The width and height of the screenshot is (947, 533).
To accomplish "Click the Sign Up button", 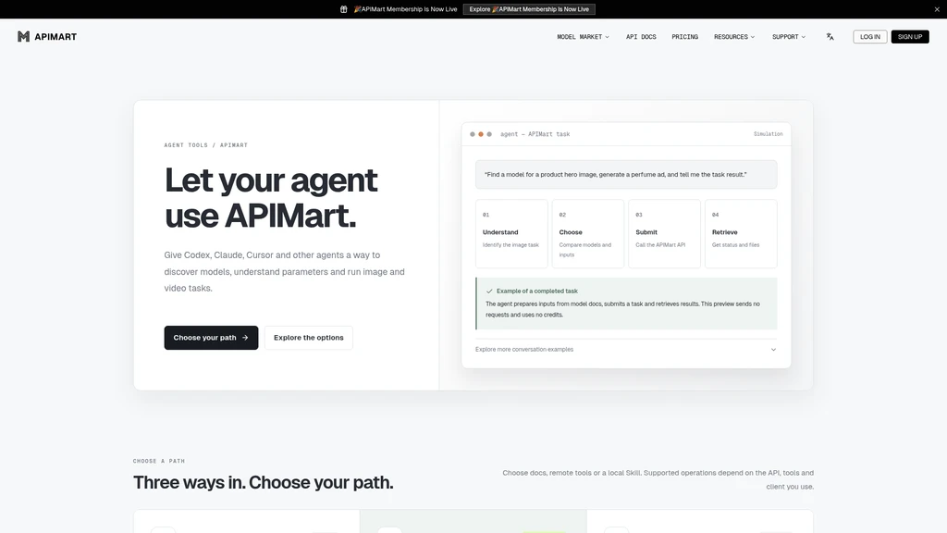I will 910,37.
